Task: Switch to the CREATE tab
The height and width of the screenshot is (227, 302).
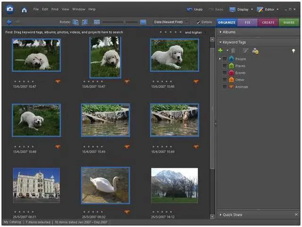Action: coord(268,22)
